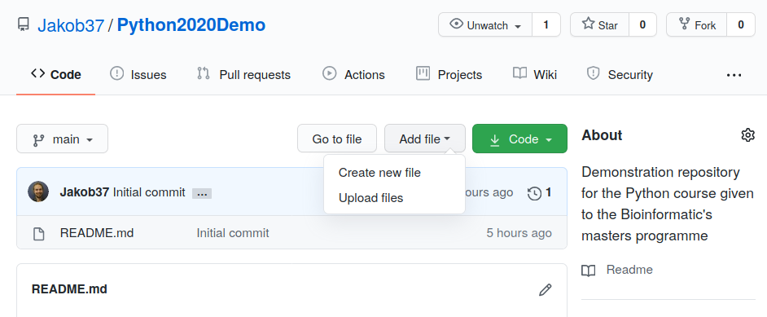Click the fork count next to Fork
This screenshot has height=317, width=767.
(741, 24)
